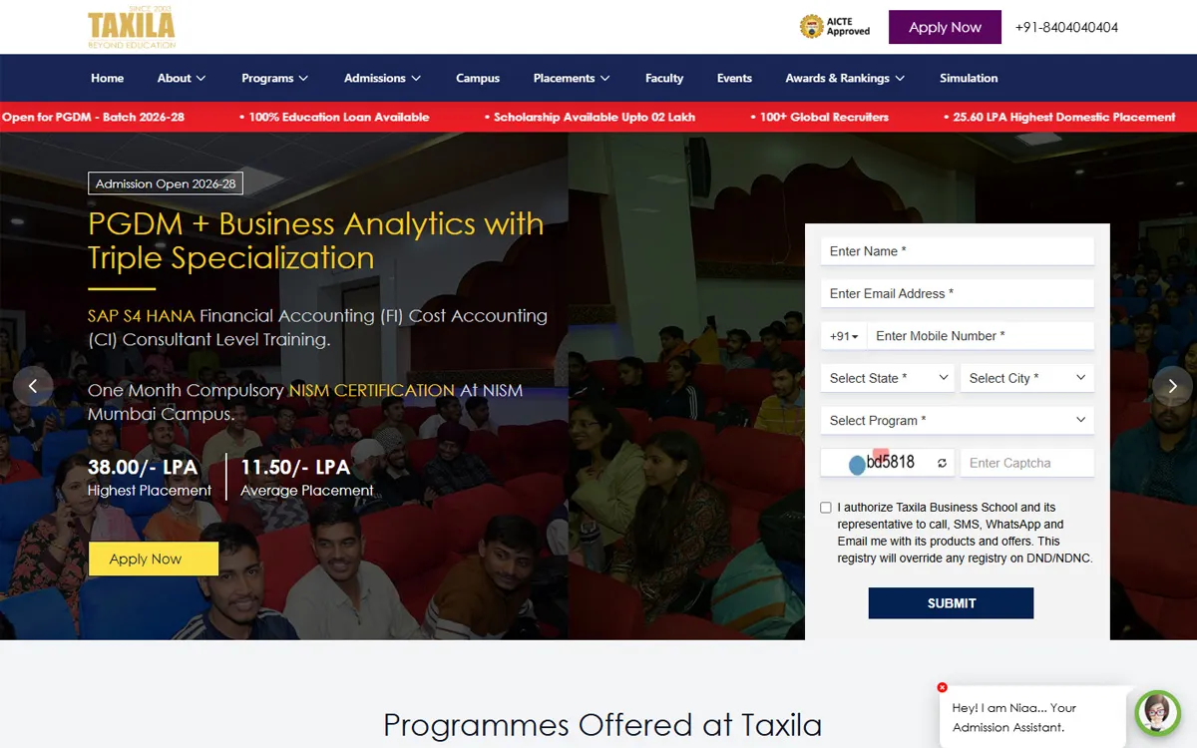
Task: Click the PGDM + Business Analytics heading
Action: click(316, 240)
